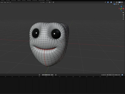This screenshot has width=125, height=94.
Task: Select solid viewport shading
Action: (120, 2)
